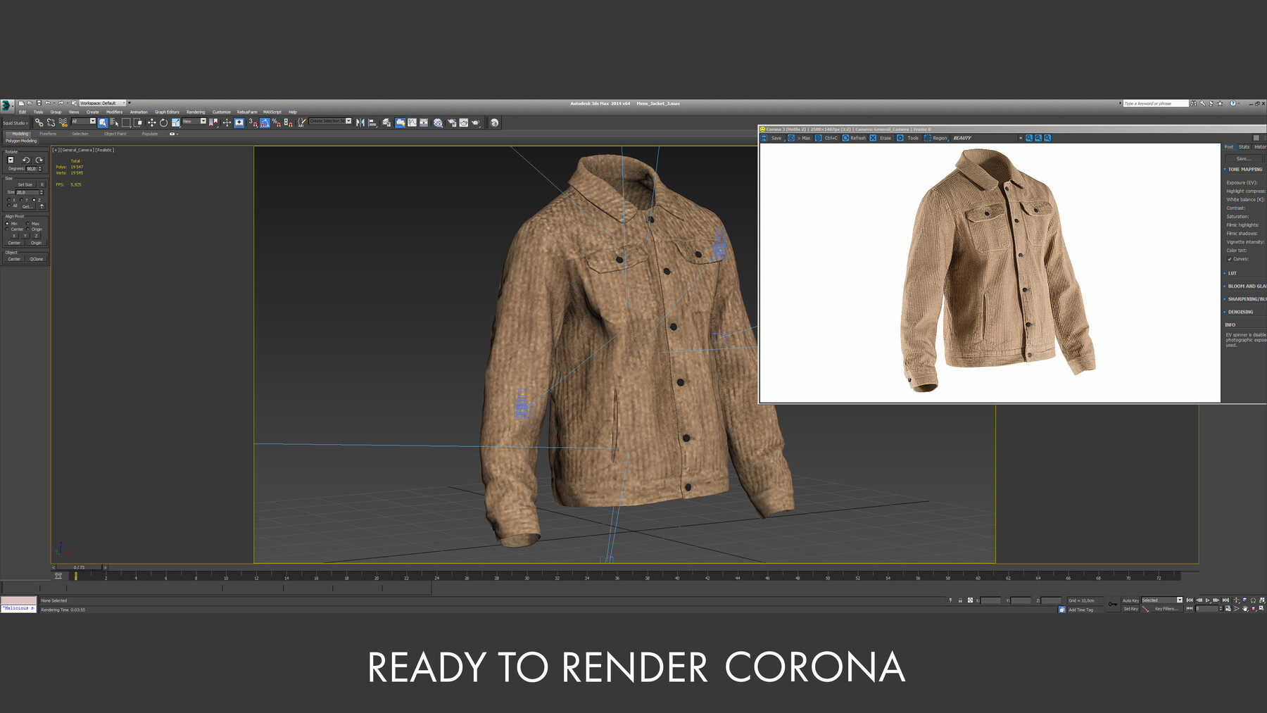Click the Save... button in Post tab
This screenshot has width=1267, height=713.
[1244, 159]
